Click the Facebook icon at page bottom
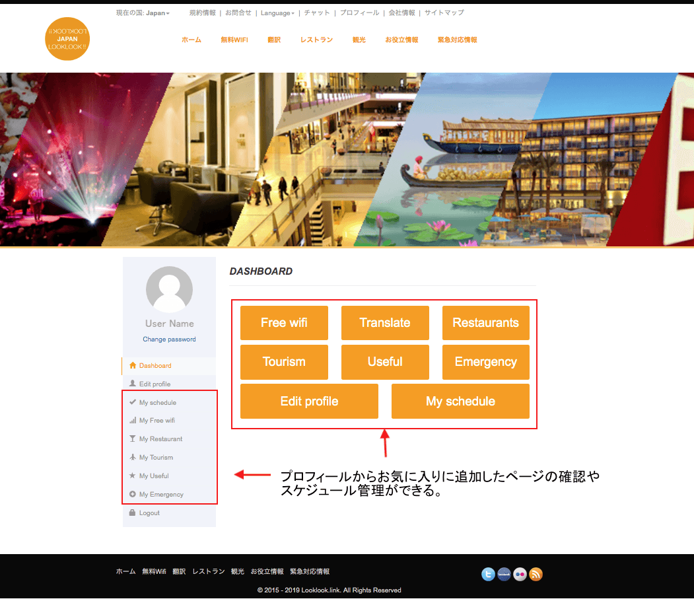Screen dimensions: 694x601 pyautogui.click(x=504, y=574)
